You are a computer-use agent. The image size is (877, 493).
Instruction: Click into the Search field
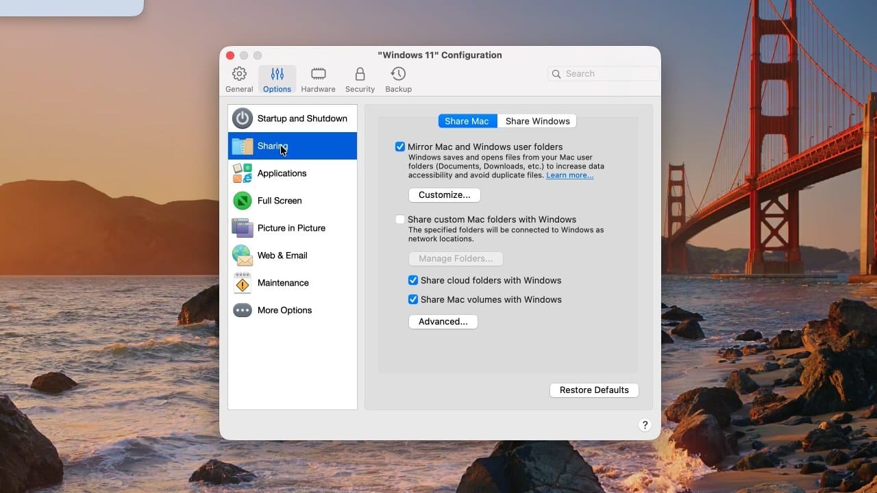pos(604,74)
